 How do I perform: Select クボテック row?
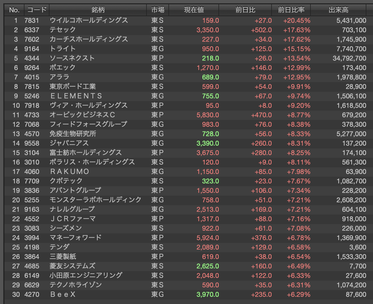186,181
